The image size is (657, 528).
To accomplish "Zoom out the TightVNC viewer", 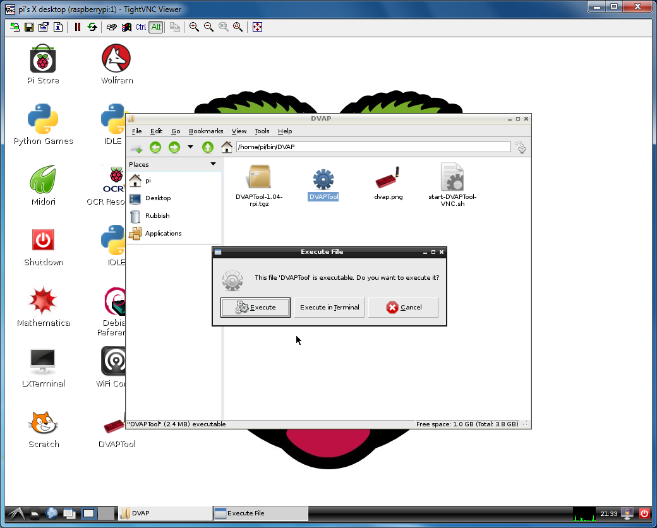I will coord(208,27).
